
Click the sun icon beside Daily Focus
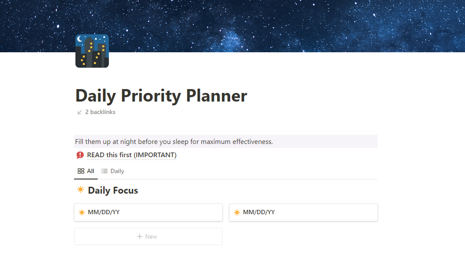[x=81, y=190]
